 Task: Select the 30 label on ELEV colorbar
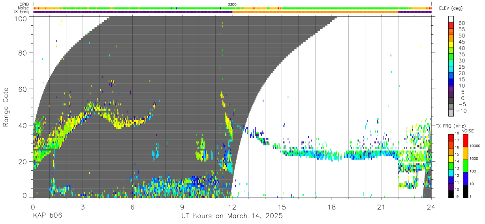point(461,60)
